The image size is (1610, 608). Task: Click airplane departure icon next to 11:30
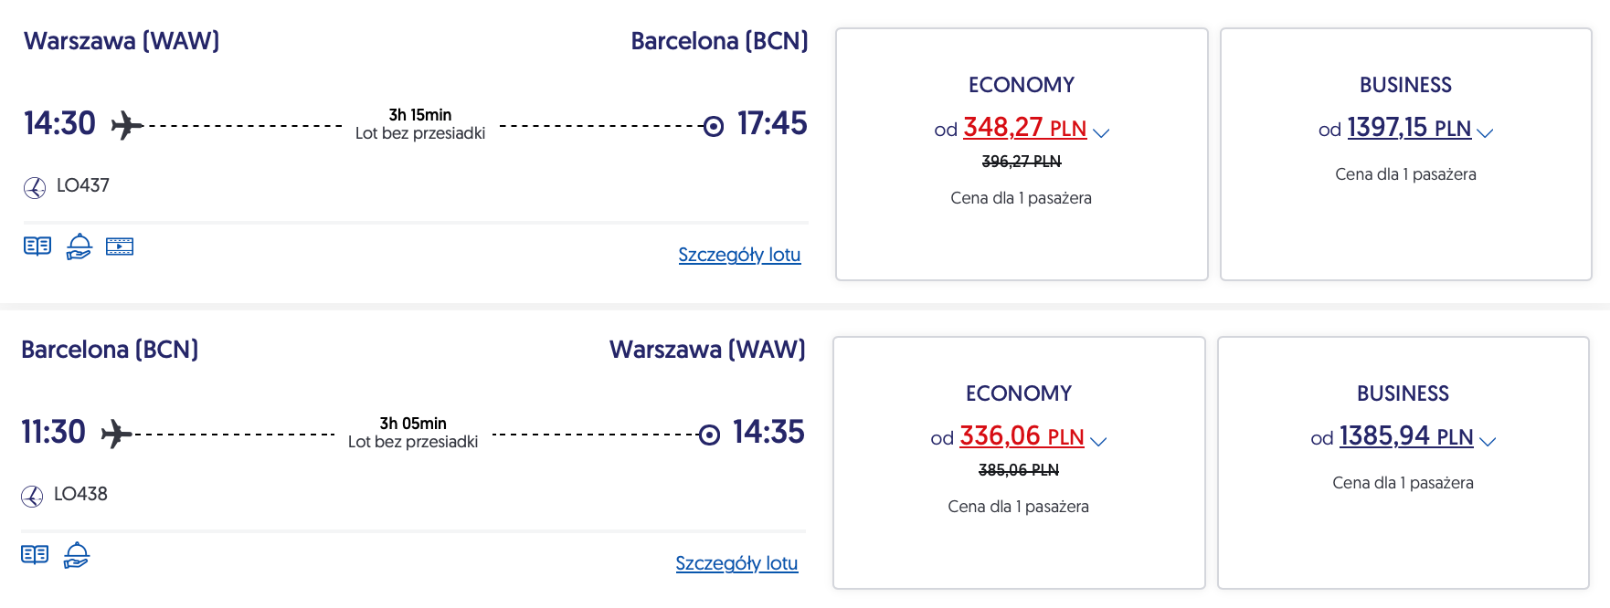point(116,434)
